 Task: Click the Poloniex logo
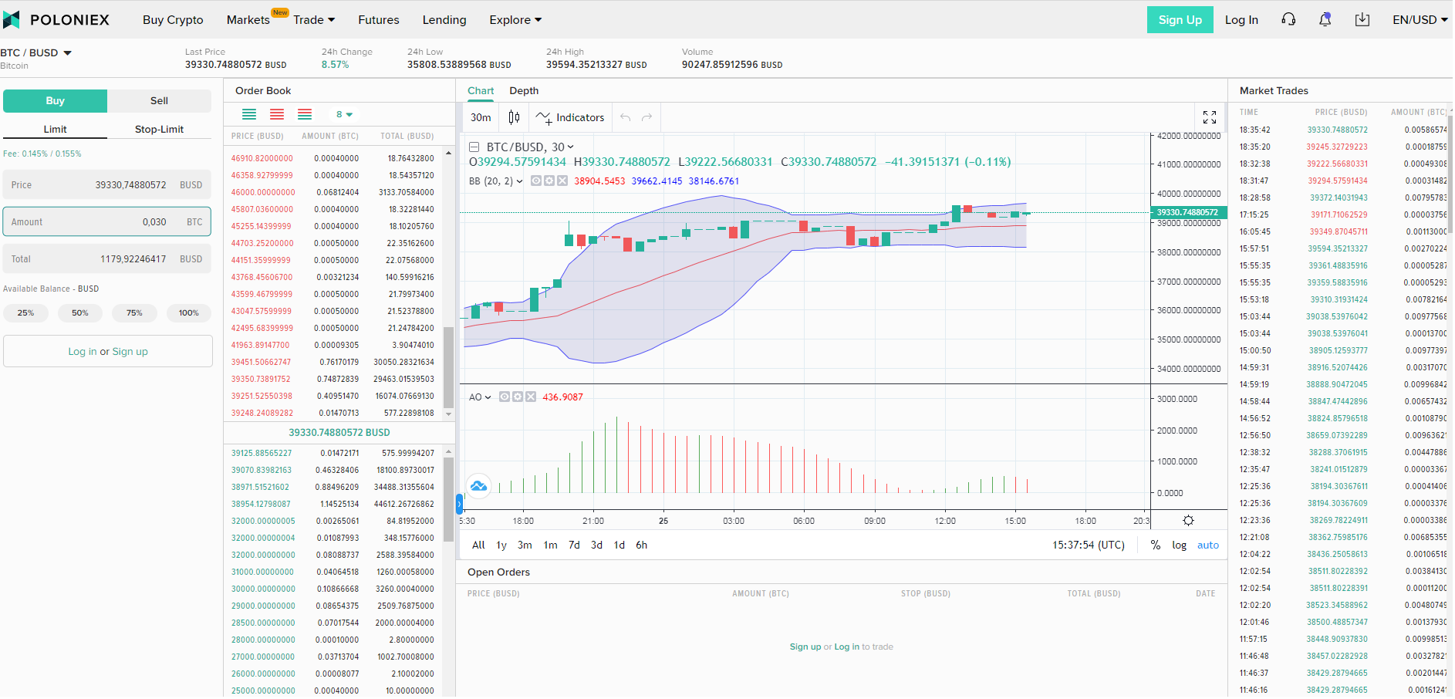56,20
